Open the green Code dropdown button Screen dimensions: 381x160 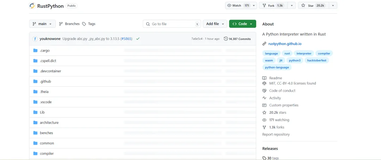click(242, 24)
